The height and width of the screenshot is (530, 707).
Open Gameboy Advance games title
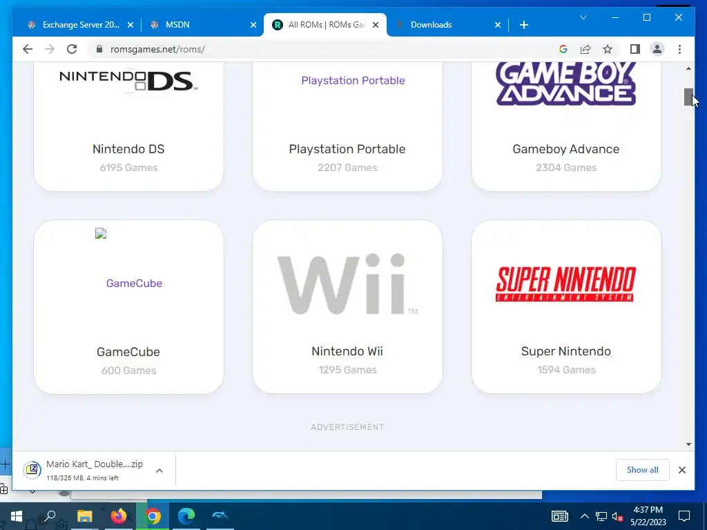(x=566, y=149)
